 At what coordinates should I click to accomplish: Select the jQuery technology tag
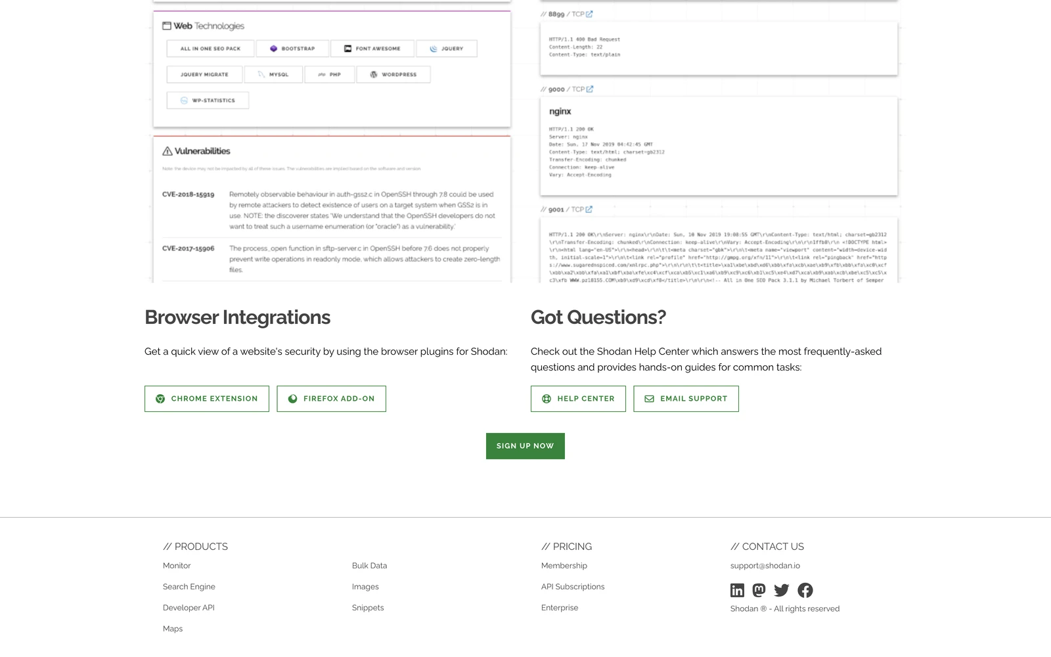coord(447,49)
